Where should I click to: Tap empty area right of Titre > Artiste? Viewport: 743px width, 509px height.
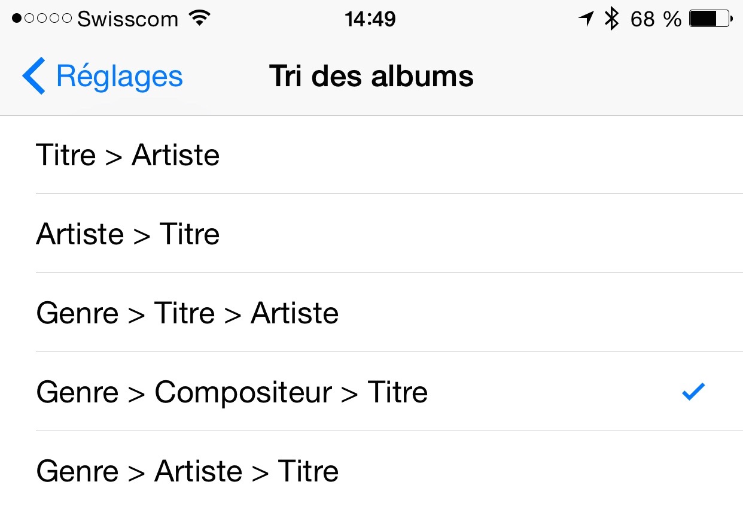(x=479, y=154)
